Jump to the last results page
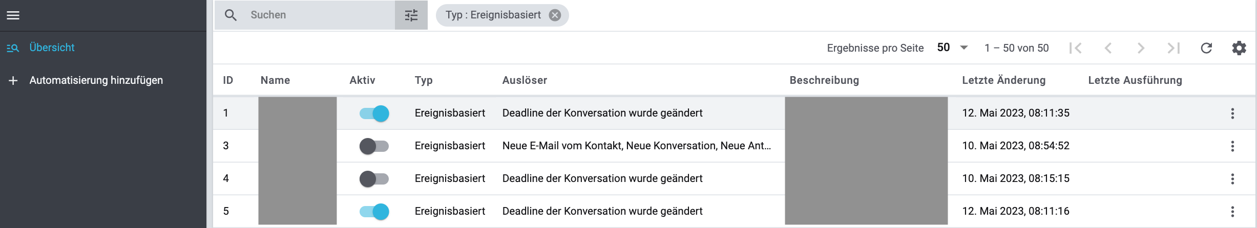This screenshot has height=228, width=1257. (1174, 48)
